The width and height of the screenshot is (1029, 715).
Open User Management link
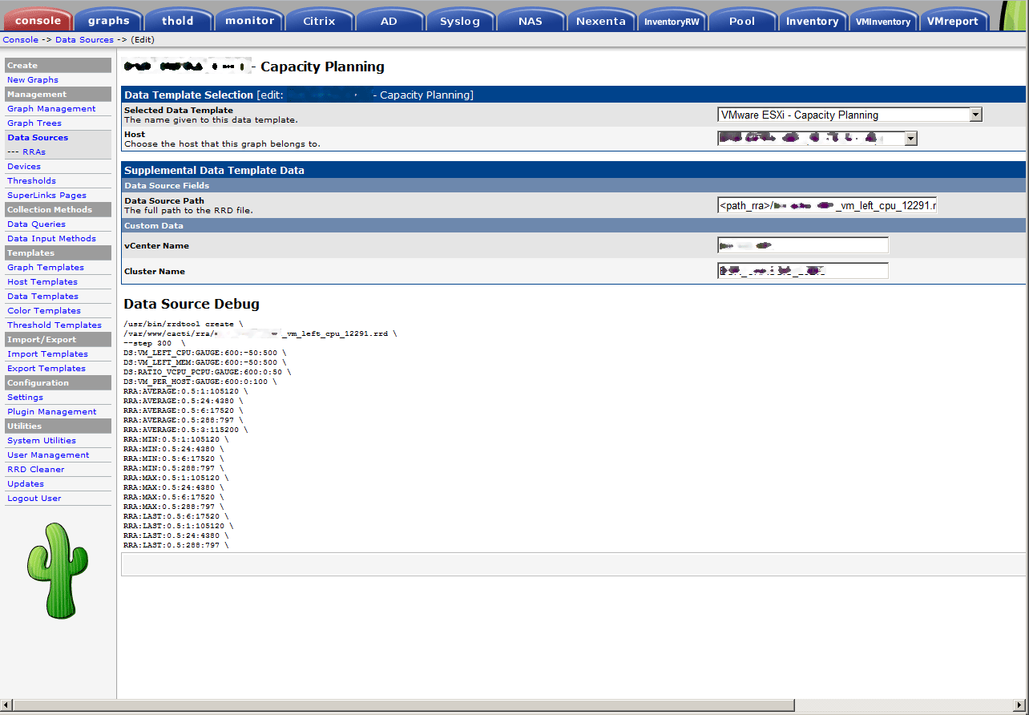tap(48, 454)
